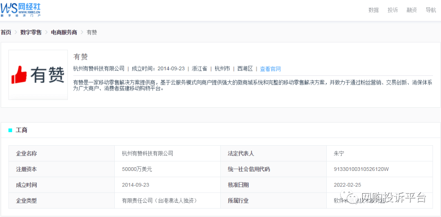This screenshot has height=217, width=441.
Task: Click the 浙江省 location text
Action: pos(199,69)
